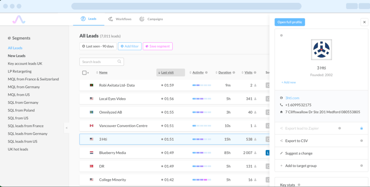The height and width of the screenshot is (187, 370).
Task: Open MQL from France & Switzerland segment
Action: (33, 79)
